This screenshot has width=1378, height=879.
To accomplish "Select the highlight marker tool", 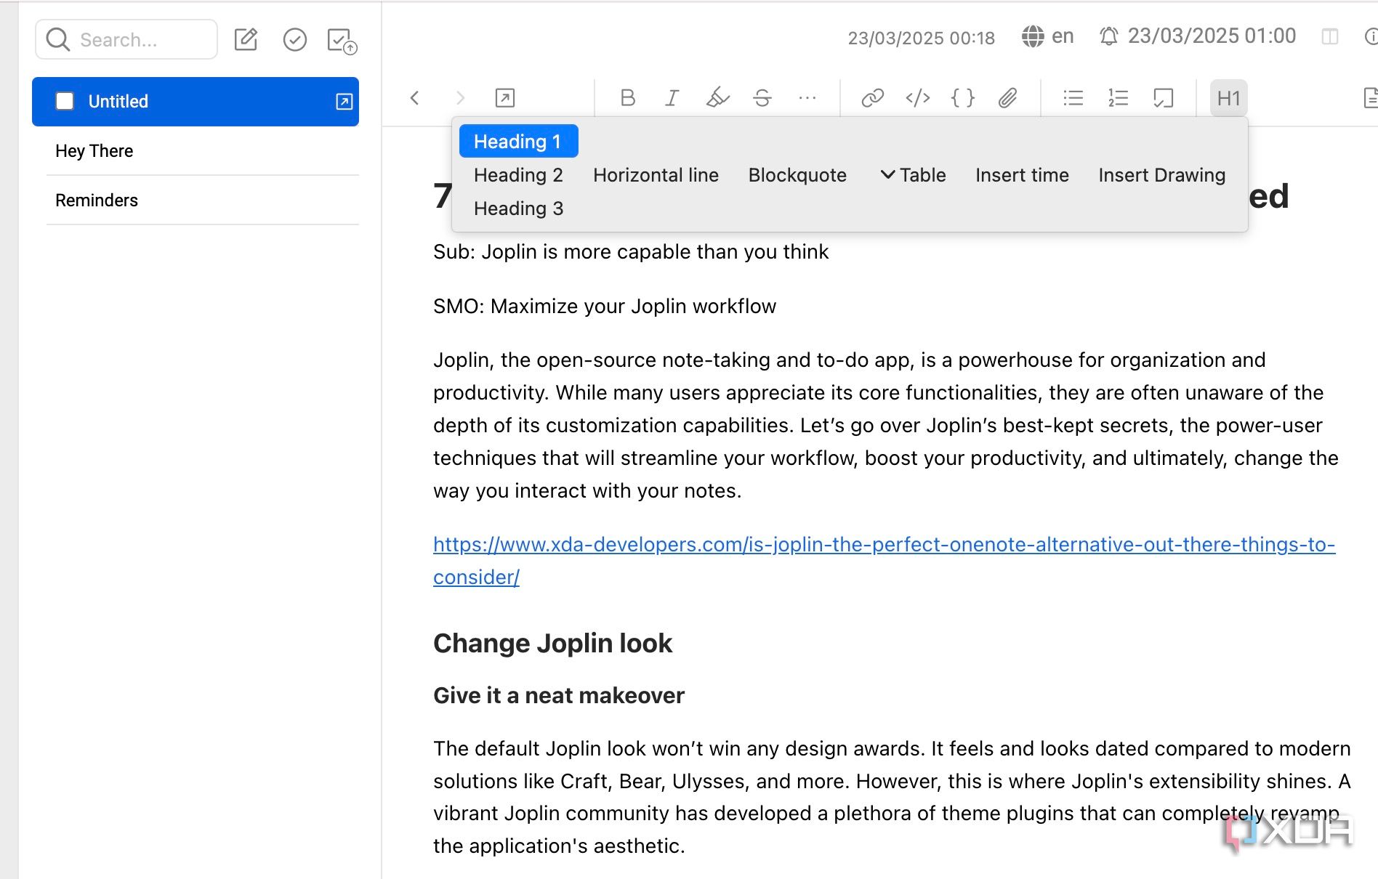I will pos(717,97).
